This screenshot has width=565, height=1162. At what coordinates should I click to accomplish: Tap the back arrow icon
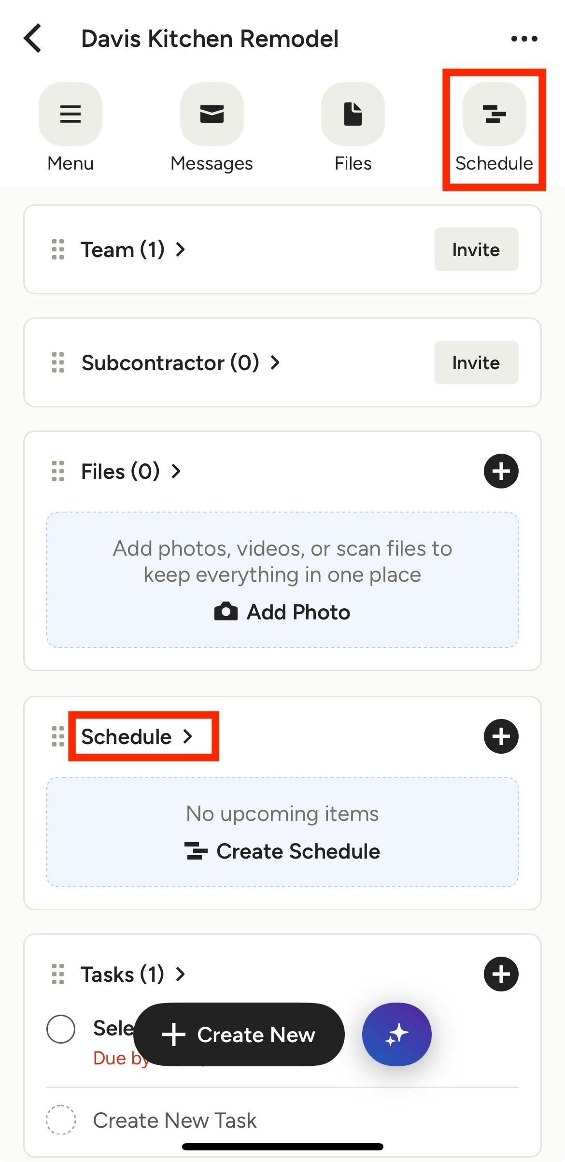33,38
